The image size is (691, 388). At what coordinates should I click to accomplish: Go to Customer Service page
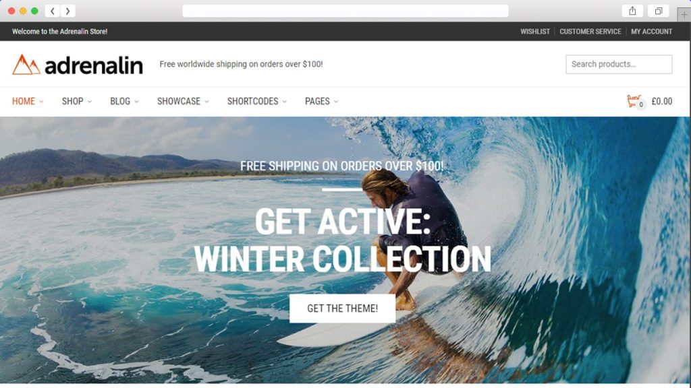590,32
